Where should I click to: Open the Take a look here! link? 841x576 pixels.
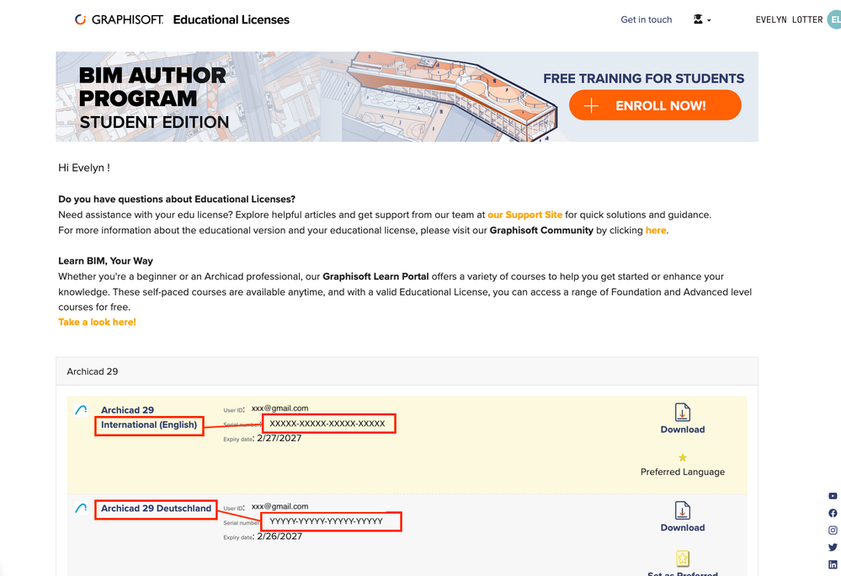point(97,322)
